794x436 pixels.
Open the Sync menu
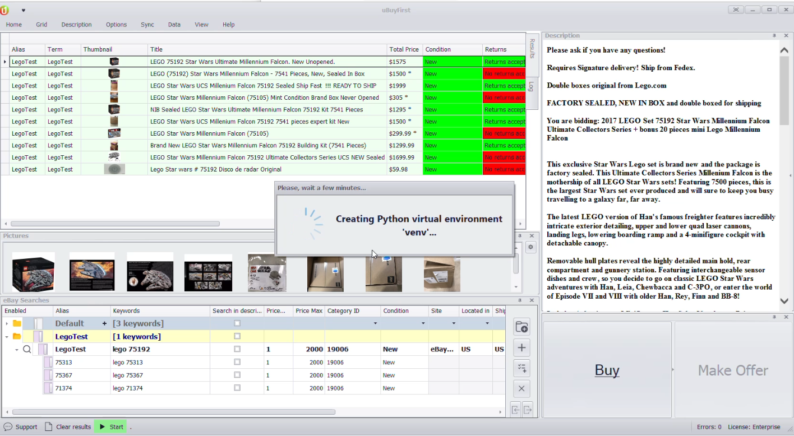point(147,25)
